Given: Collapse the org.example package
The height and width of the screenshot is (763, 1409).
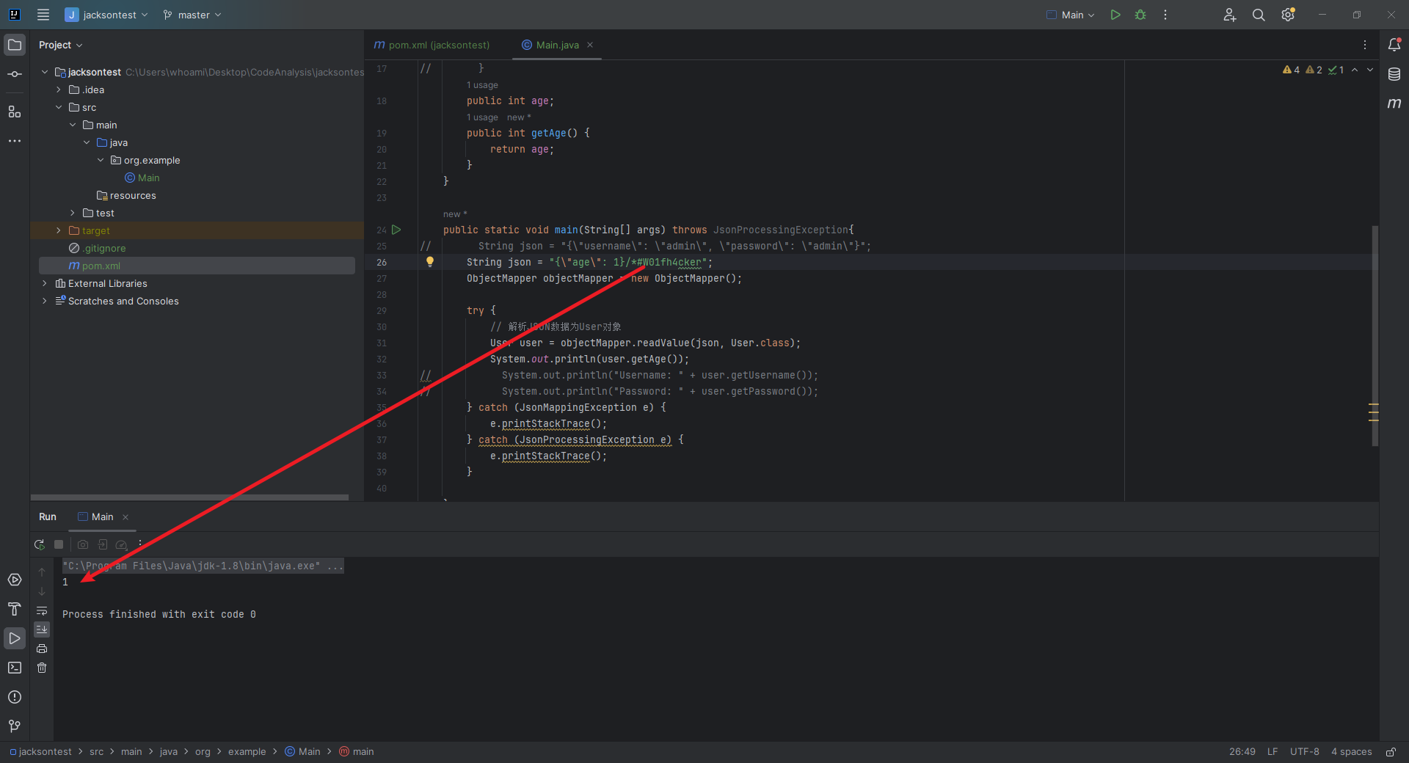Looking at the screenshot, I should coord(101,160).
